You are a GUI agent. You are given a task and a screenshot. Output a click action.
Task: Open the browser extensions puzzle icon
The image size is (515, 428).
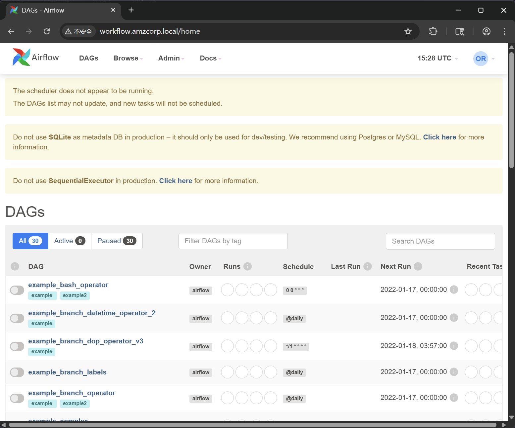point(433,31)
